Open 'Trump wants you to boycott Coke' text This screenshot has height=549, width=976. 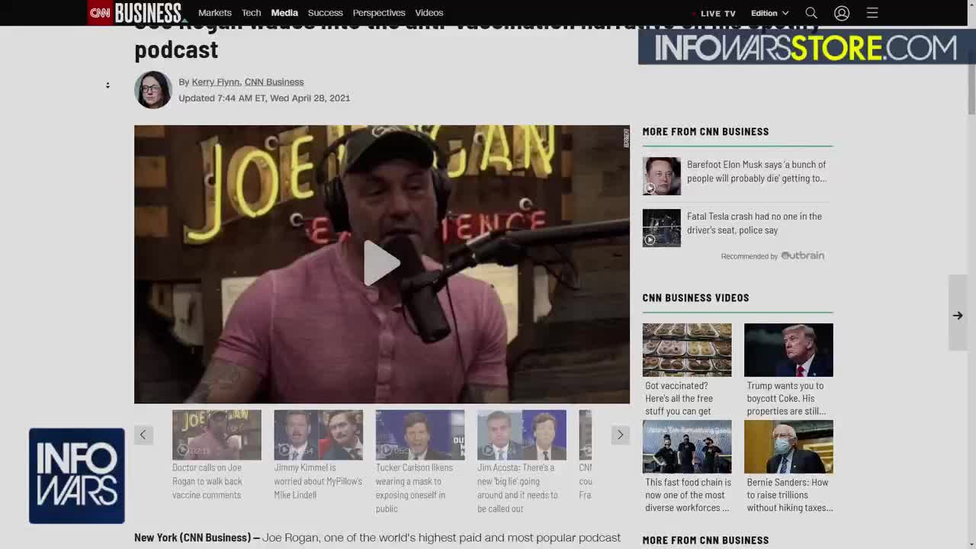(786, 398)
